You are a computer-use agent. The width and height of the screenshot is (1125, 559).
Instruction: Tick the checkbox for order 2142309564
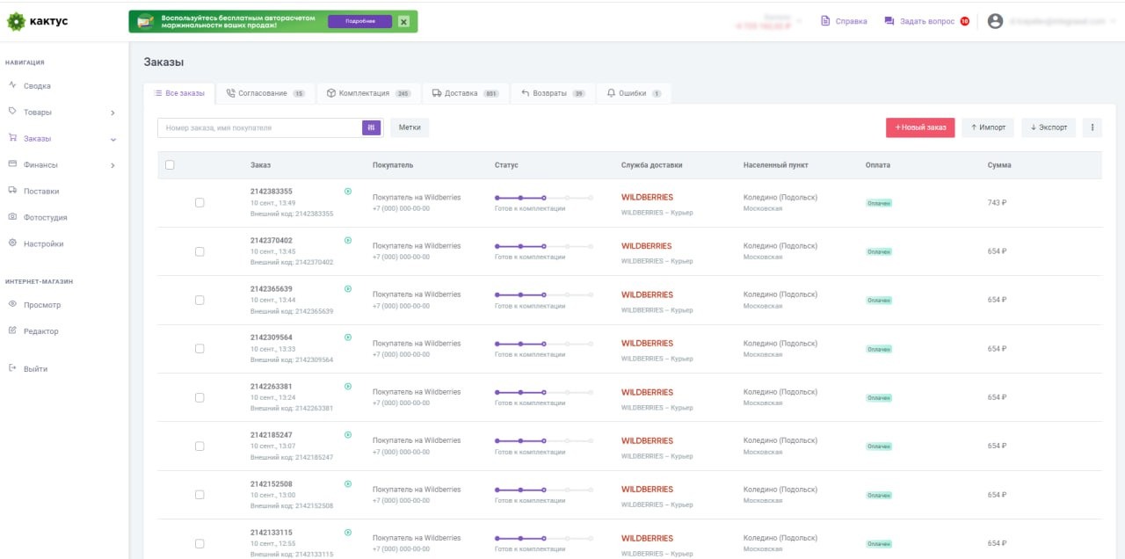(x=200, y=348)
